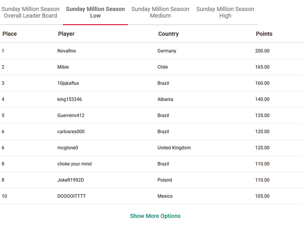Image resolution: width=303 pixels, height=226 pixels.
Task: Select Guerreiro412 player entry
Action: tap(71, 115)
